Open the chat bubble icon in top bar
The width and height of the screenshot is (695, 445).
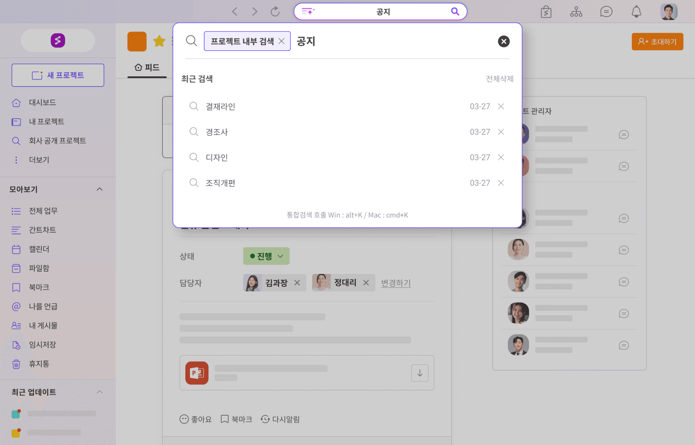coord(606,12)
